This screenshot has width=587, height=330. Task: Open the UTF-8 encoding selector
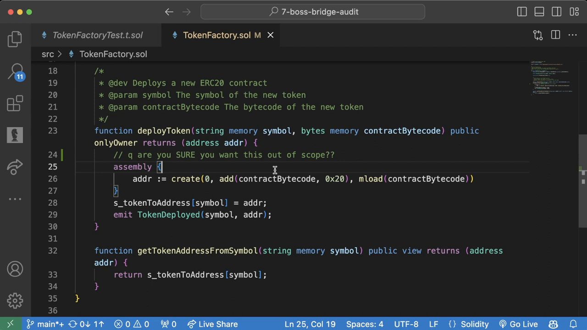click(406, 324)
